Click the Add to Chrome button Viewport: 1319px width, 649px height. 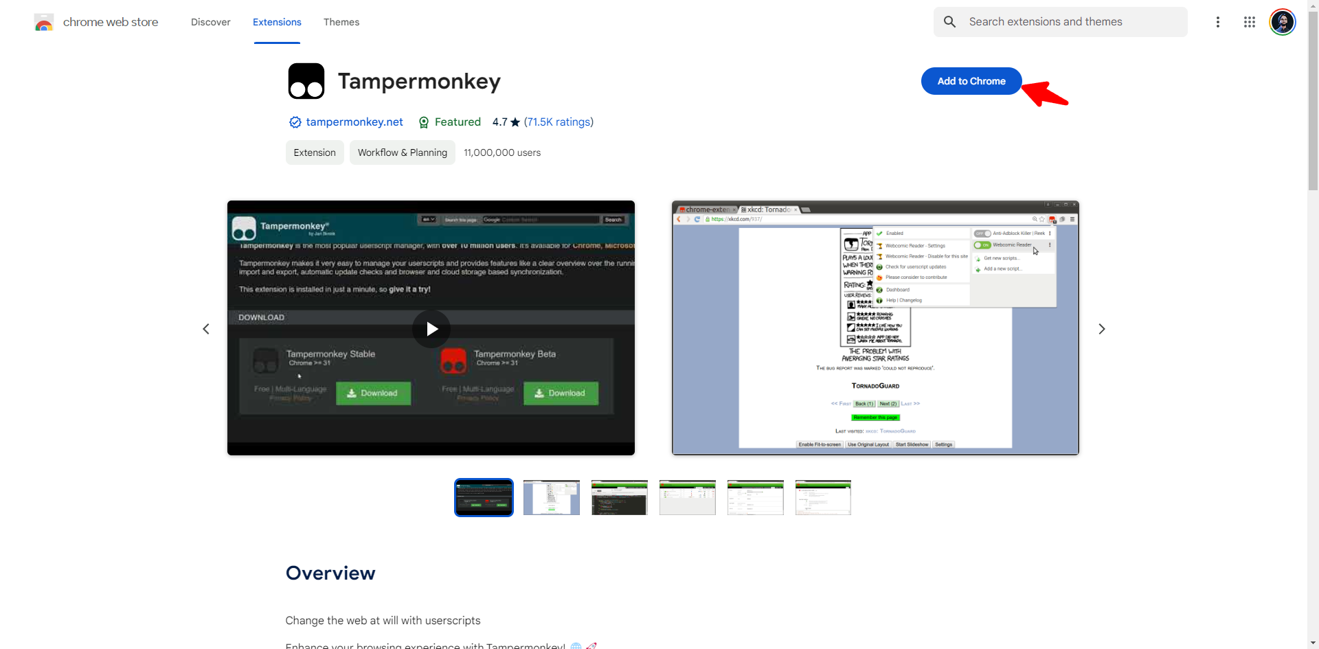coord(971,81)
